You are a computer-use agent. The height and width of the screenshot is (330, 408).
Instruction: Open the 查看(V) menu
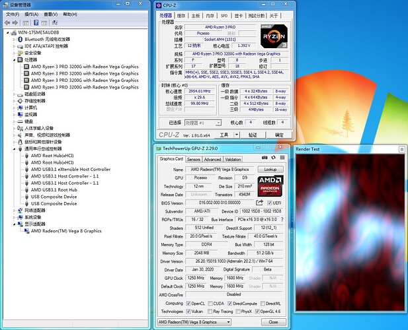tap(51, 15)
